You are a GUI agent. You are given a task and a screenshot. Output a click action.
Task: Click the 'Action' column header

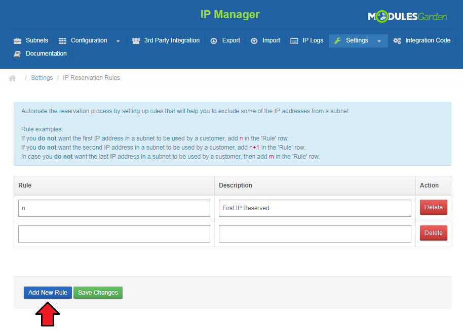[429, 185]
